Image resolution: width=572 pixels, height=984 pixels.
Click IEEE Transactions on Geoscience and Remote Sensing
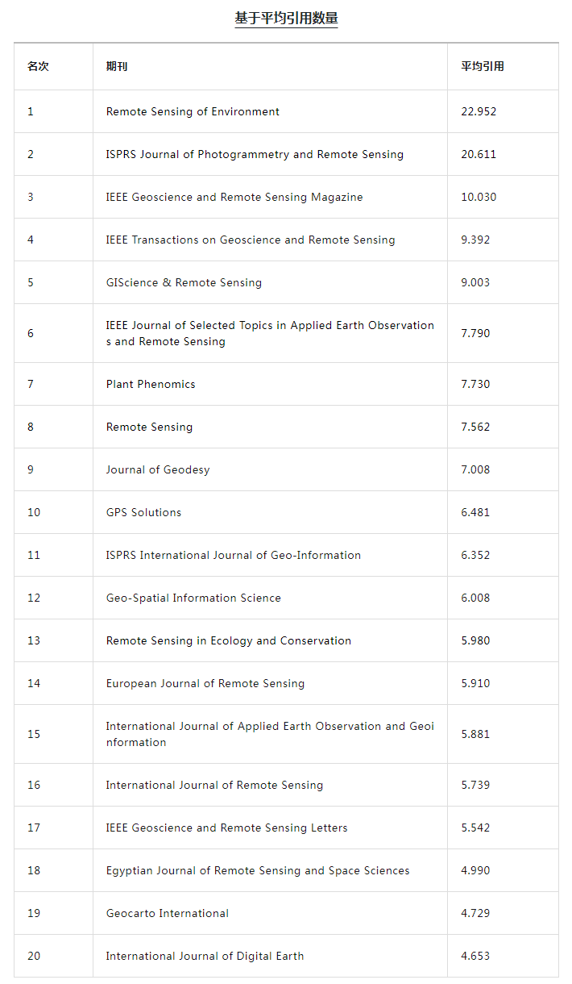point(251,240)
